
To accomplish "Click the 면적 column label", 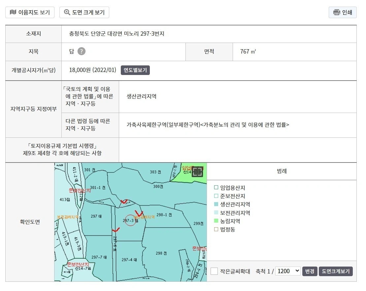I will point(209,52).
